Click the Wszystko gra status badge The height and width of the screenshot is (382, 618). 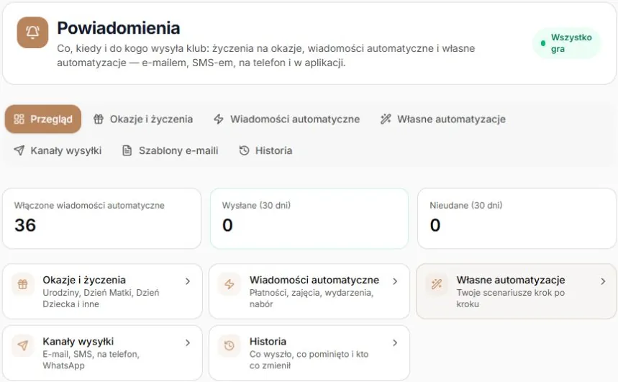(567, 43)
